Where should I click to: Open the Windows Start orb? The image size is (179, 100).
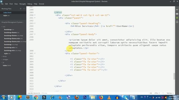coord(3,97)
